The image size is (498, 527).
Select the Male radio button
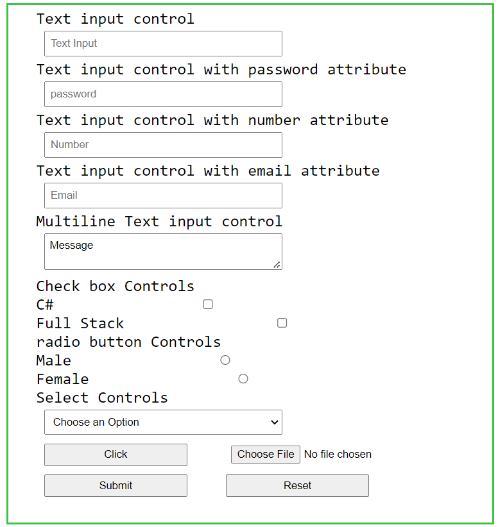click(x=225, y=360)
